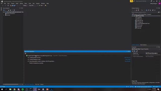Screen dimensions: 161x91
Task: Open the Windows Start menu
Action: pos(2,89)
